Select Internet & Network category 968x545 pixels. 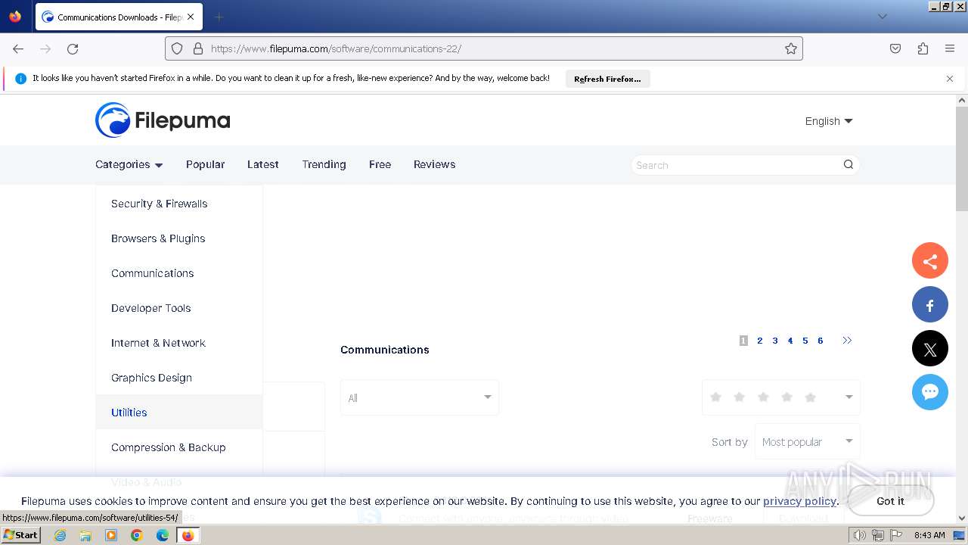click(x=179, y=343)
